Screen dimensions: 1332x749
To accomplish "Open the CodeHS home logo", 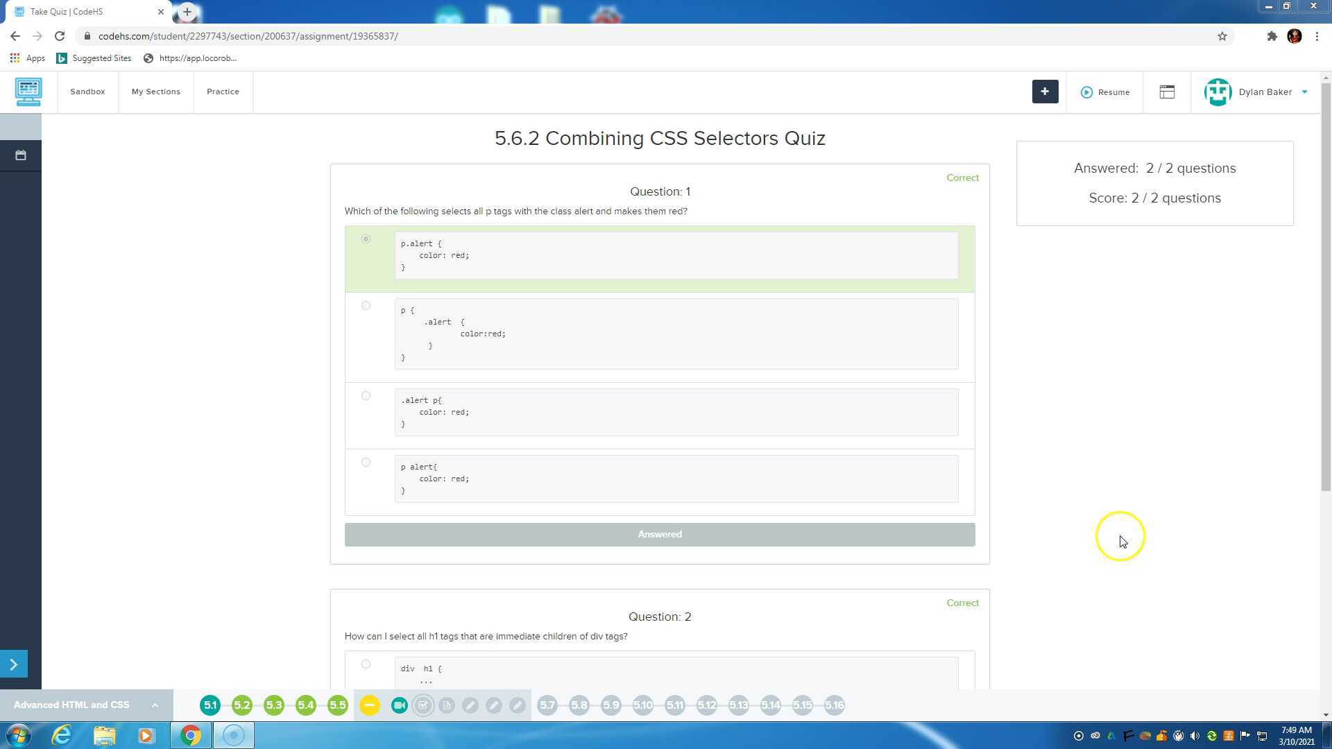I will pos(28,92).
